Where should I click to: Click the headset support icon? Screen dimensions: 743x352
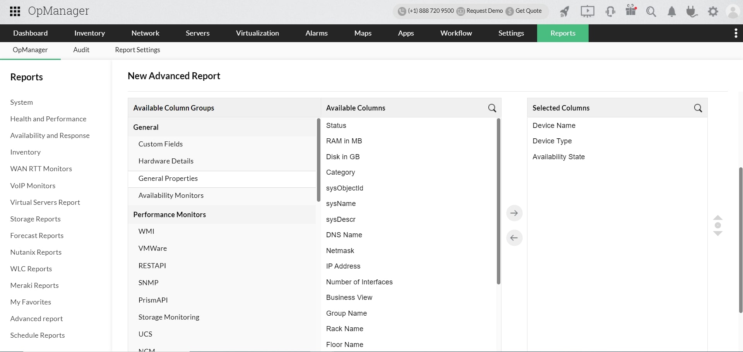[x=610, y=11]
